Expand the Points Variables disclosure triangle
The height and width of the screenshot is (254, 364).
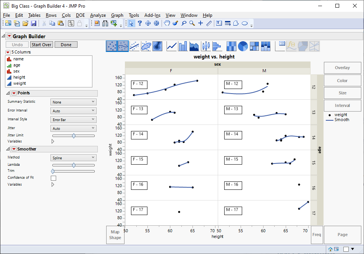(x=53, y=141)
